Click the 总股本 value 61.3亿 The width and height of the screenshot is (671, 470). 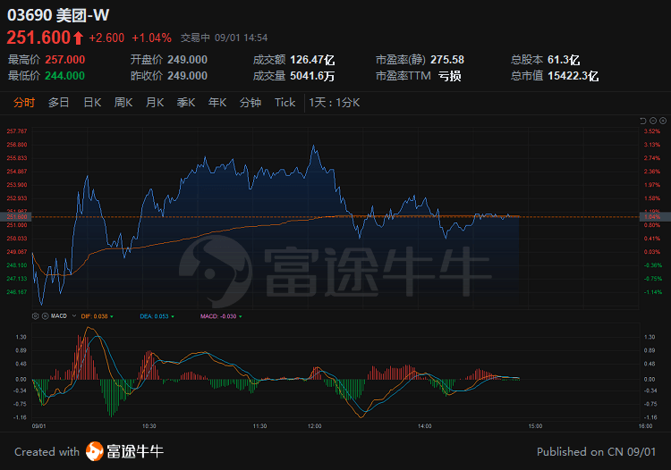(564, 60)
